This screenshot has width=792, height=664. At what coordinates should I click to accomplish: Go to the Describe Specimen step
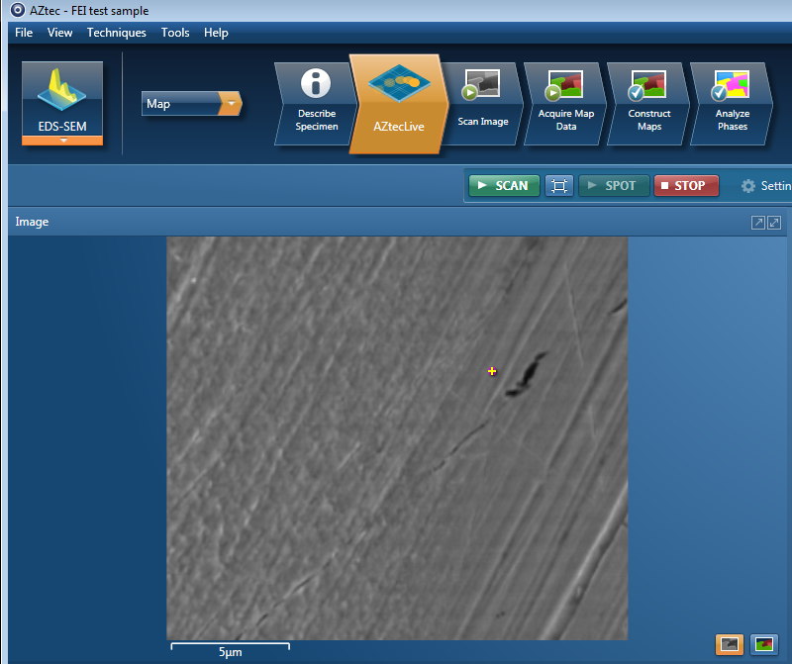point(316,104)
